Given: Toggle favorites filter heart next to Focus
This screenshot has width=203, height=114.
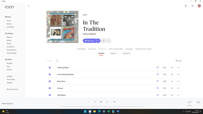Looking at the screenshot, I should point(57,61).
